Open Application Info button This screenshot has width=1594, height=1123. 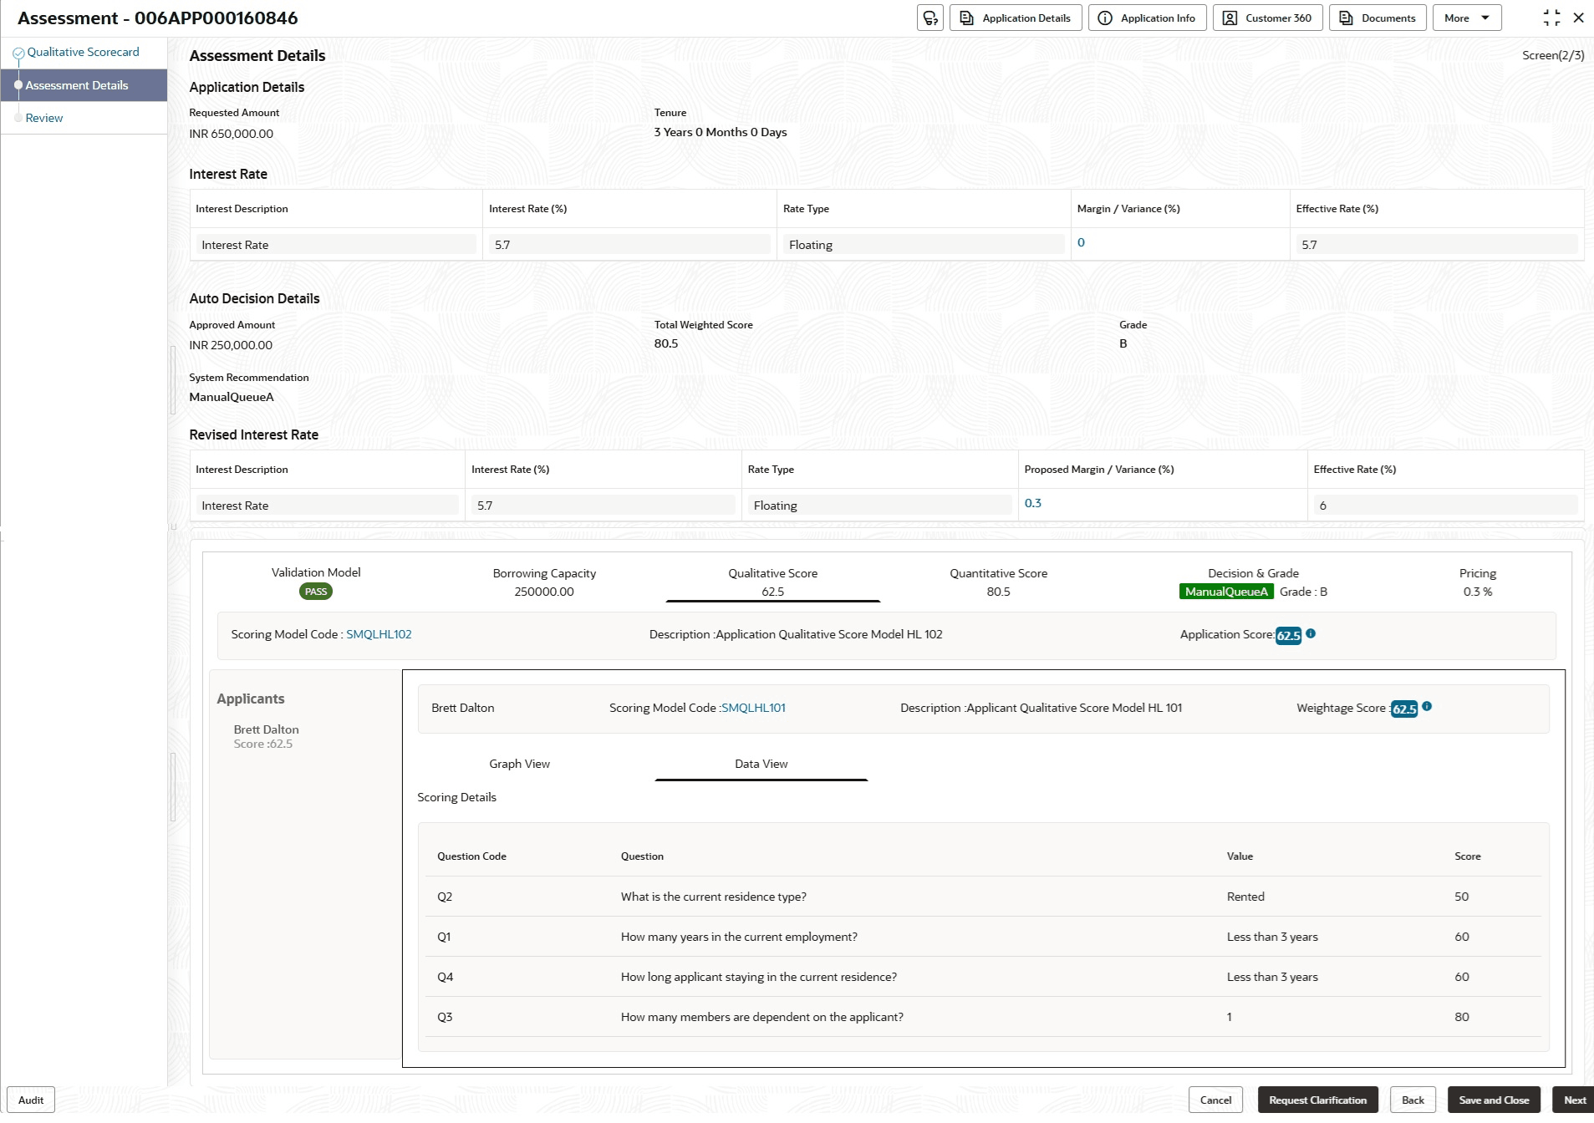(x=1147, y=18)
